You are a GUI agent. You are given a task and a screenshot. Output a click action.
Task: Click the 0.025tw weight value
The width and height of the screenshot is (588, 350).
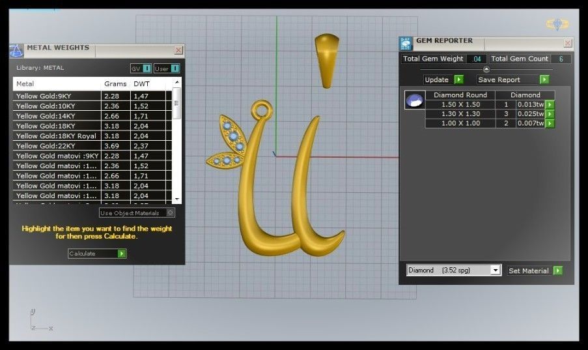(531, 114)
